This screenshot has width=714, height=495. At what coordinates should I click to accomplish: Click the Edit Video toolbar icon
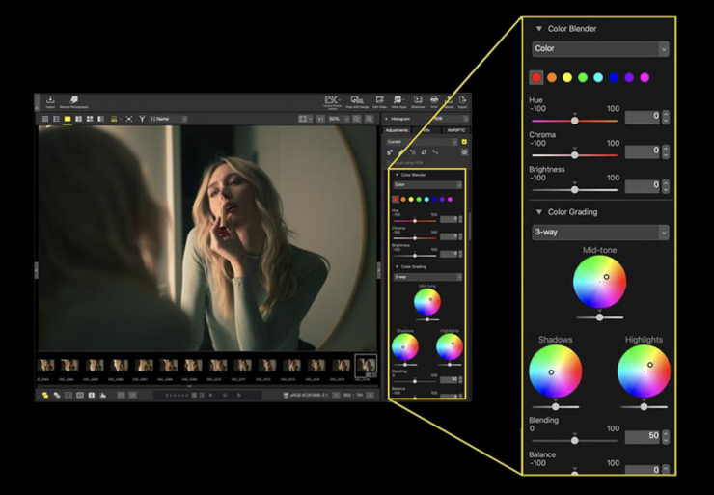click(379, 100)
